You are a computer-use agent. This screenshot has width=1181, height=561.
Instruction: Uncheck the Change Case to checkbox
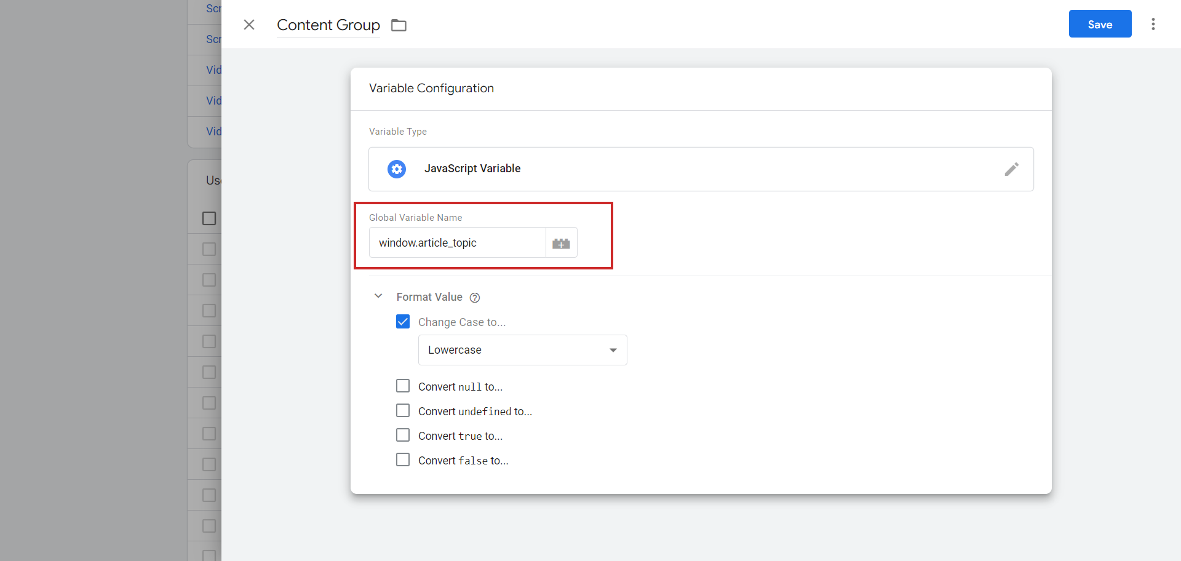[403, 321]
